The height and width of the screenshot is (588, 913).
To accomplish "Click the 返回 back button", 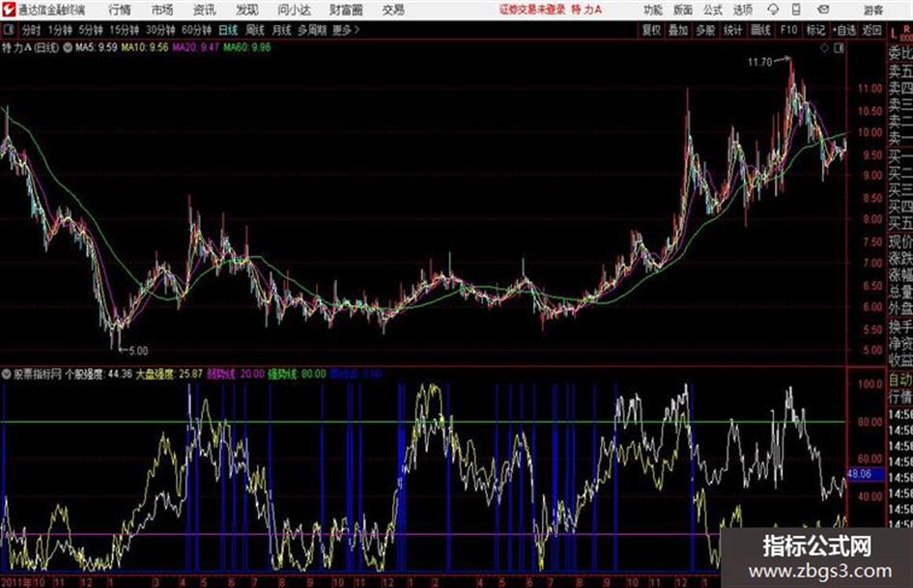I will tap(871, 30).
